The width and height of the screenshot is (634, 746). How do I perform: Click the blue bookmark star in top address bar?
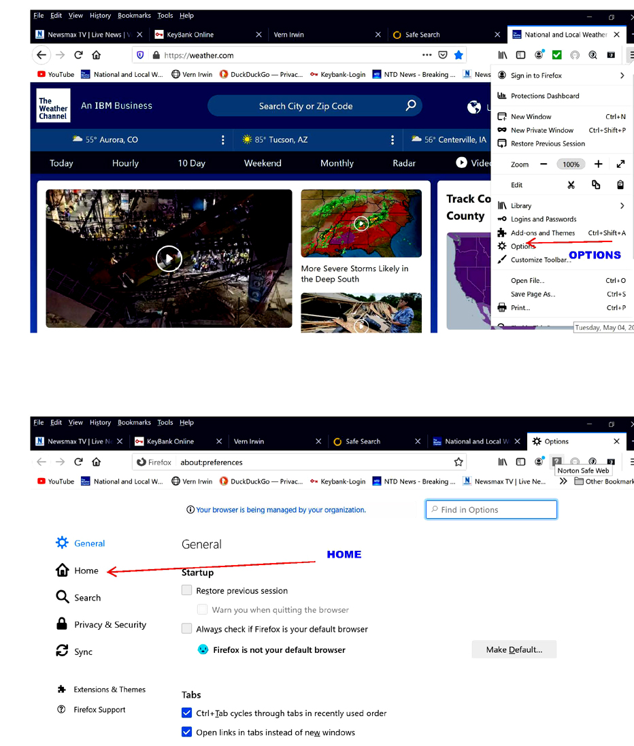point(458,55)
